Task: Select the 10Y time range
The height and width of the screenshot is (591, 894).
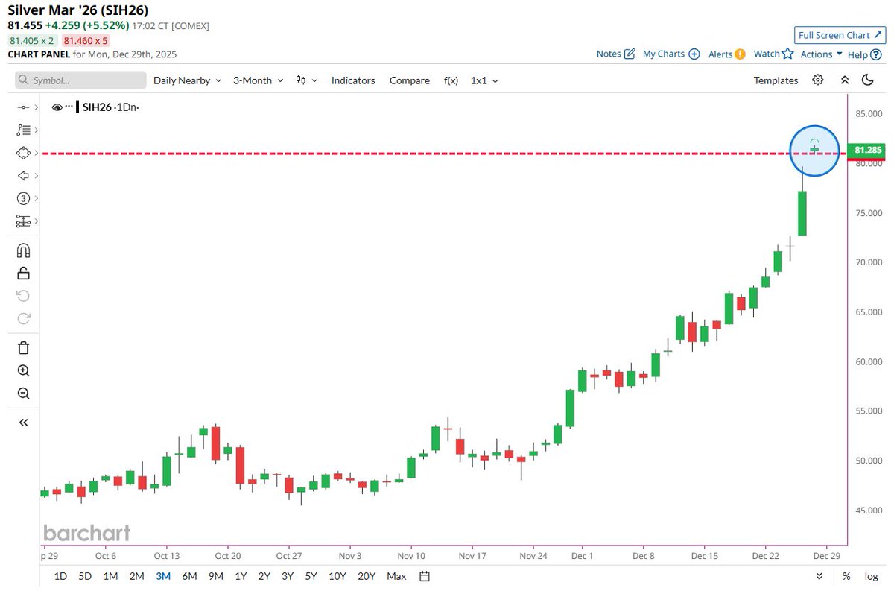Action: 337,576
